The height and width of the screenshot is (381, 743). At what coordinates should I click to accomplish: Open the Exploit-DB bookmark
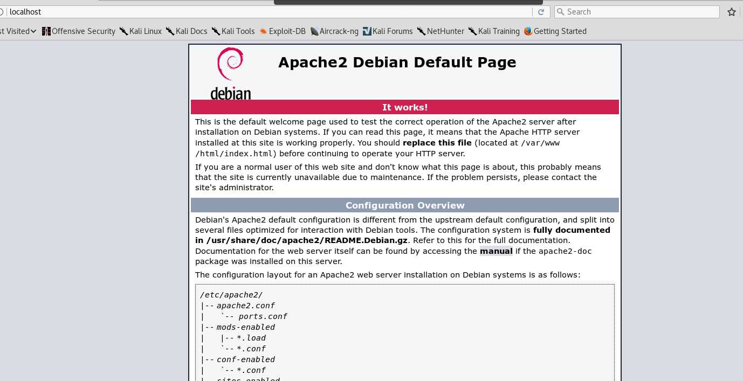tap(283, 31)
